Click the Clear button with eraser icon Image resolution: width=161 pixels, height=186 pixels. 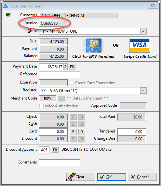pos(81,177)
